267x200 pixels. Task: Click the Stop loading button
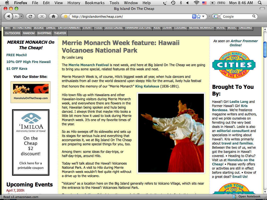pyautogui.click(x=42, y=16)
